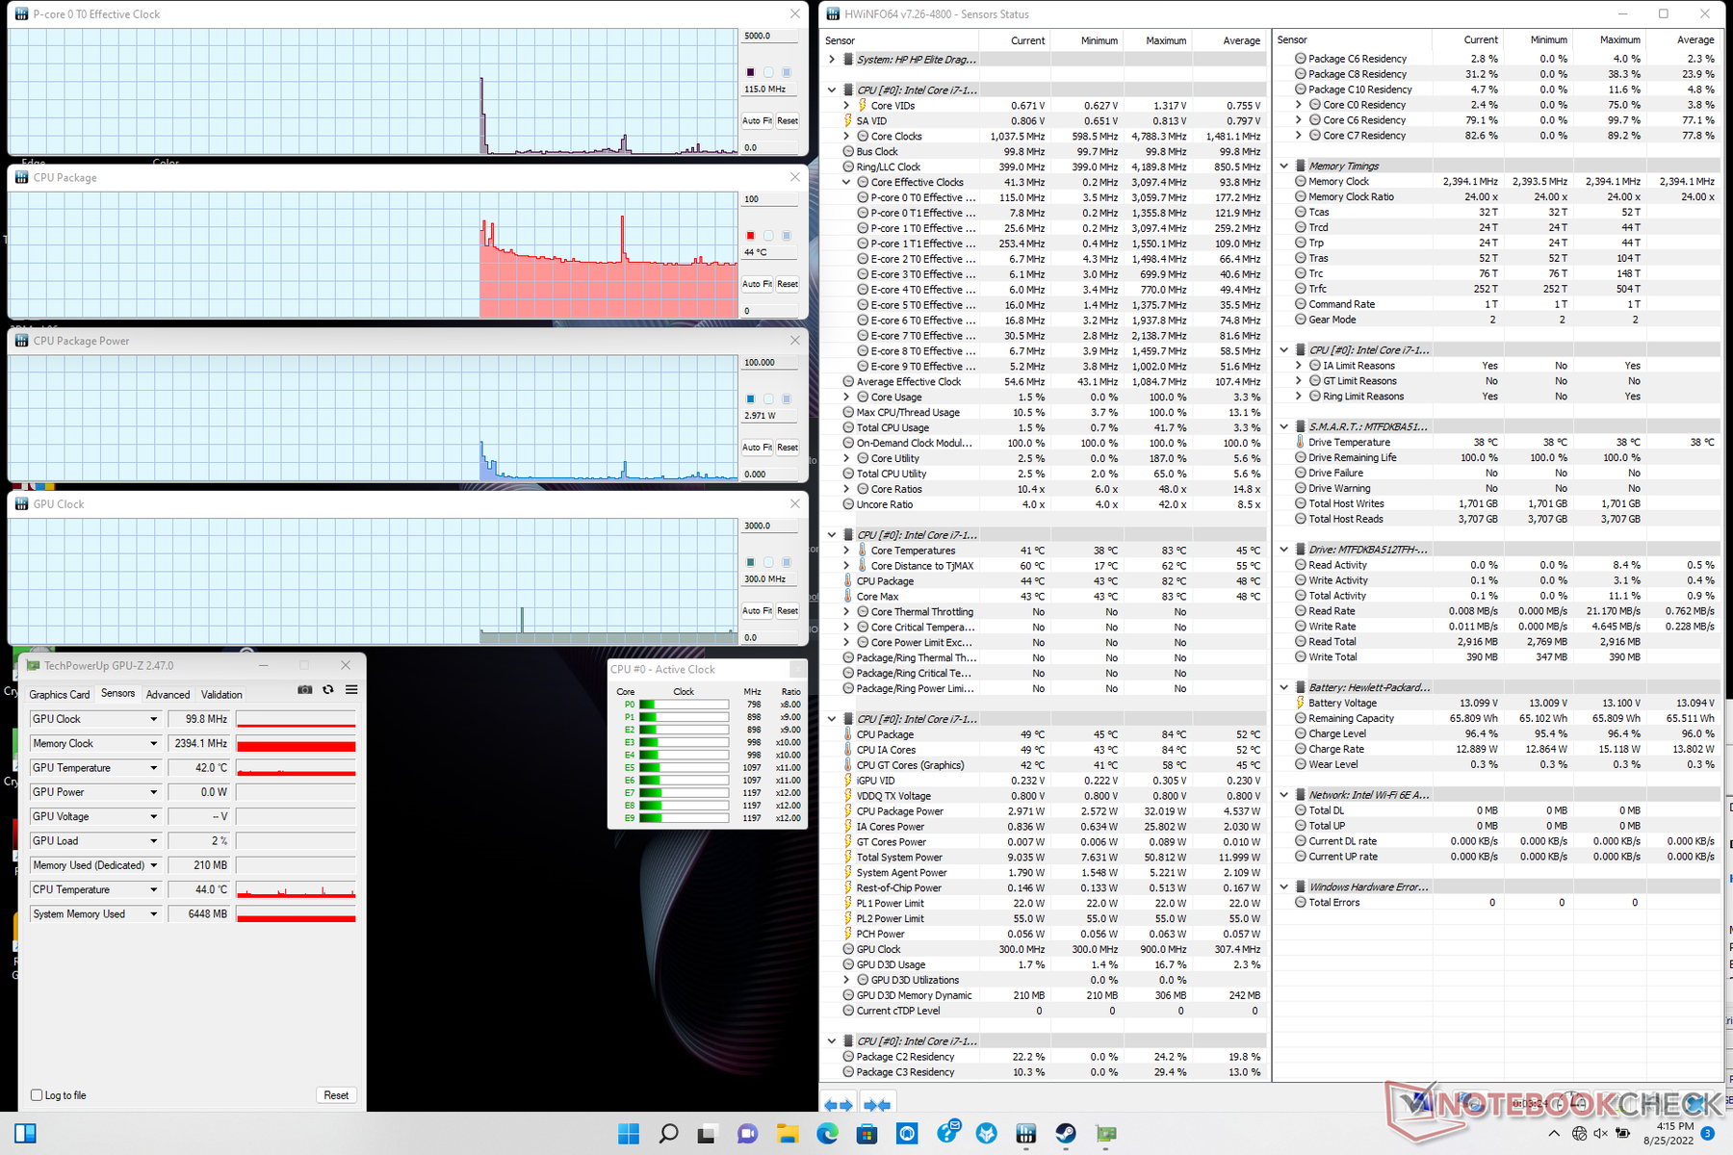The width and height of the screenshot is (1733, 1155).
Task: Open Steam from the taskbar
Action: pos(1066,1134)
